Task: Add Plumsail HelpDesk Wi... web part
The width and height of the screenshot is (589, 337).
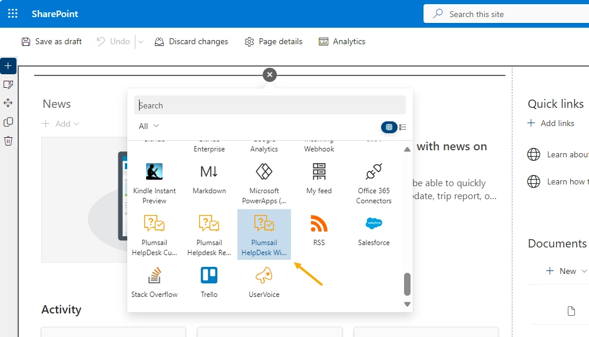Action: pos(264,235)
